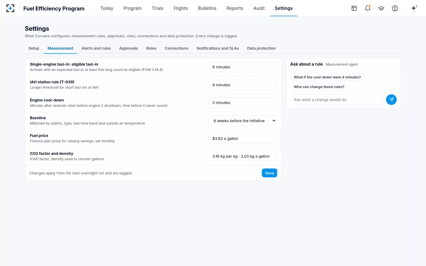Open the user account profile icon
Screen dimensions: 426x266
pos(395,8)
